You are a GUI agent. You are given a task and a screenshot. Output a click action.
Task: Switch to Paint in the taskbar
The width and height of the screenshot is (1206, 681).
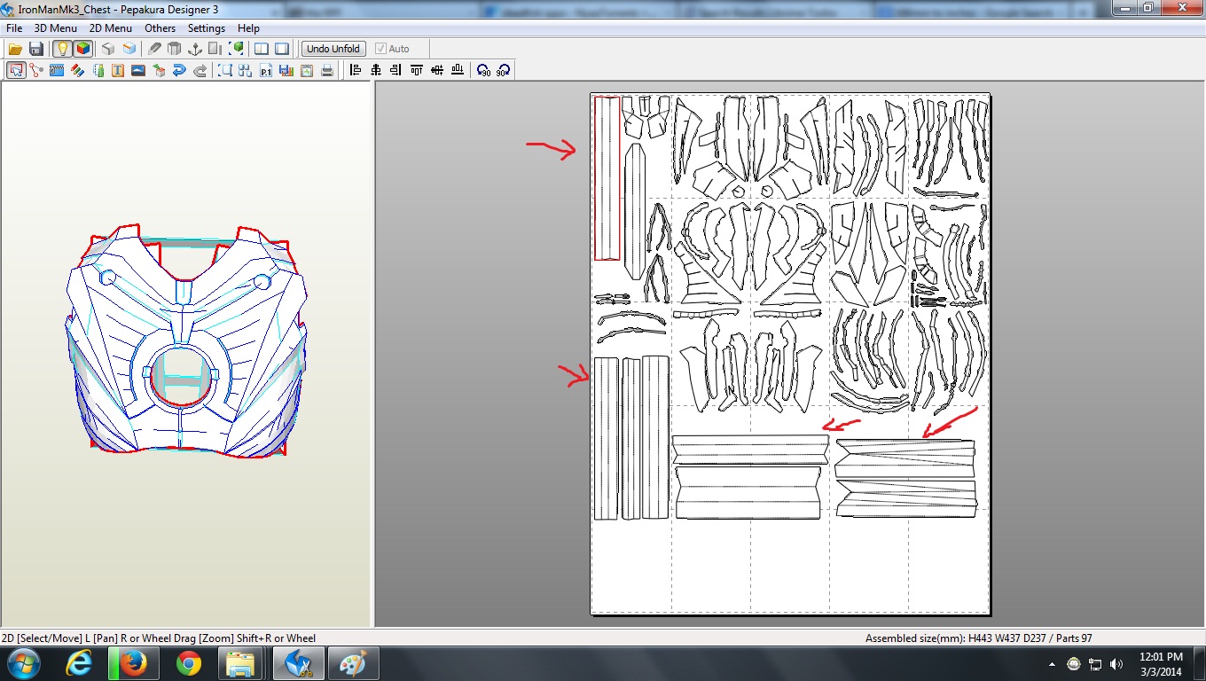click(x=353, y=663)
